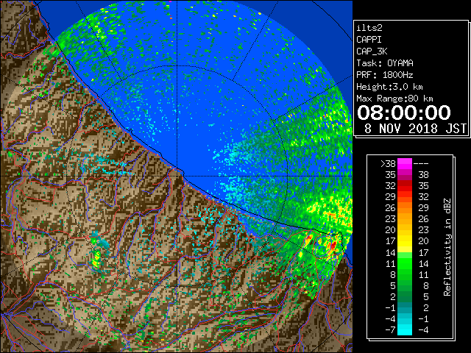Screen dimensions: 471x353
Task: Select the bright green 11–14 legend swatch
Action: click(405, 263)
